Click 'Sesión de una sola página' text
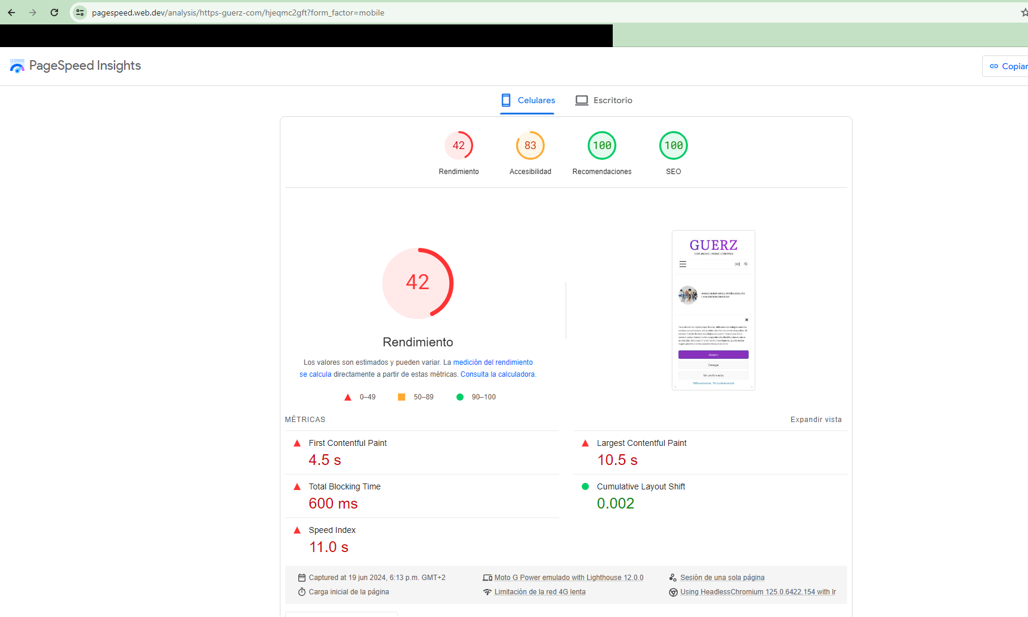The image size is (1028, 617). pos(723,578)
